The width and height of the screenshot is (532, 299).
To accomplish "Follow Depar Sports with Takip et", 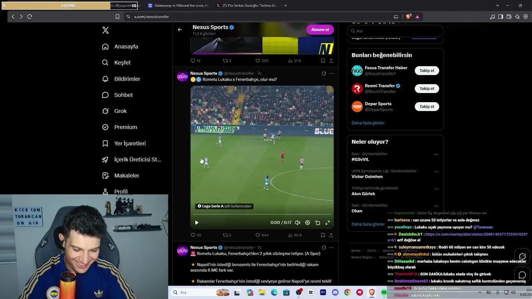I will point(427,107).
